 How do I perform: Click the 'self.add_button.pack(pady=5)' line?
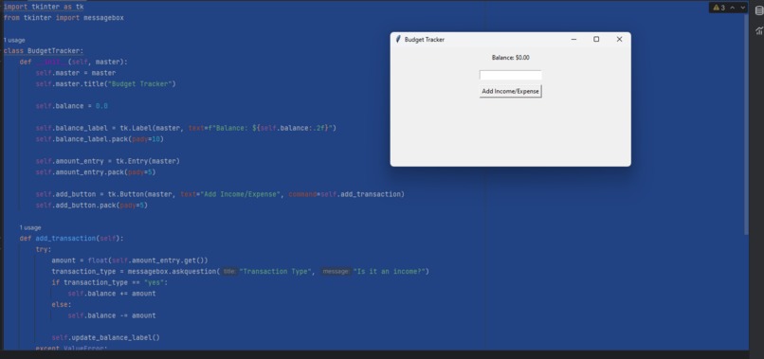[92, 205]
